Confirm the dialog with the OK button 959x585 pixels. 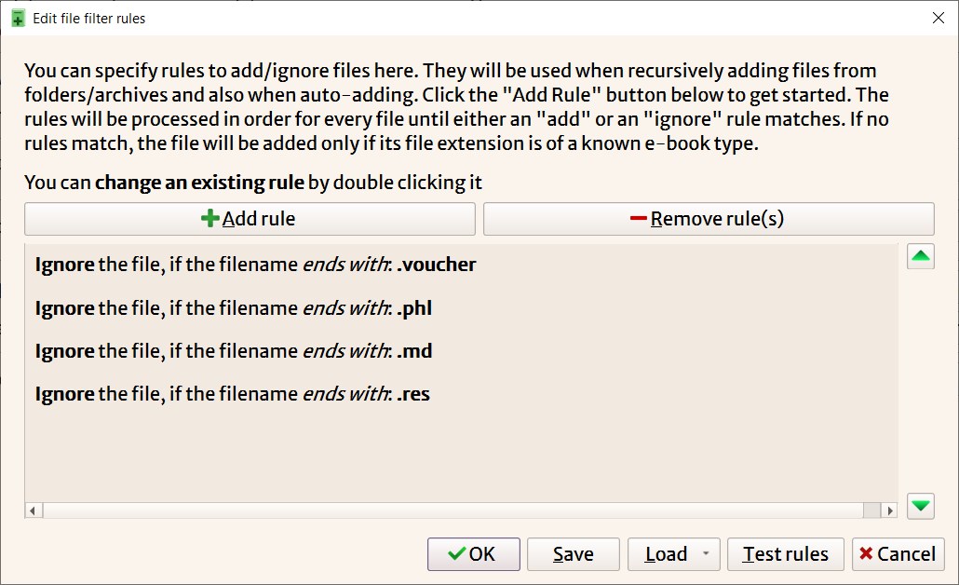(473, 554)
